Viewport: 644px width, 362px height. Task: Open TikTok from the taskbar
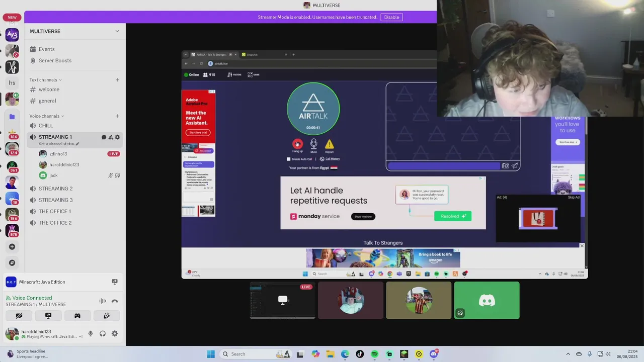tap(360, 354)
